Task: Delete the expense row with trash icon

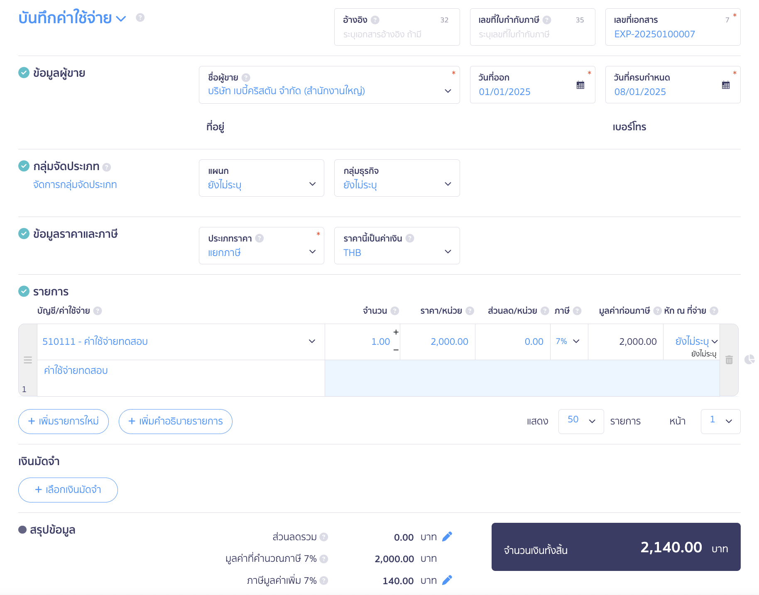Action: [729, 360]
